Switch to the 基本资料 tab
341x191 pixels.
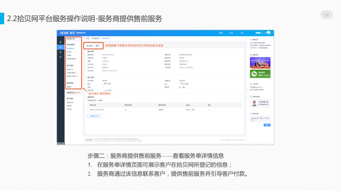coord(89,46)
